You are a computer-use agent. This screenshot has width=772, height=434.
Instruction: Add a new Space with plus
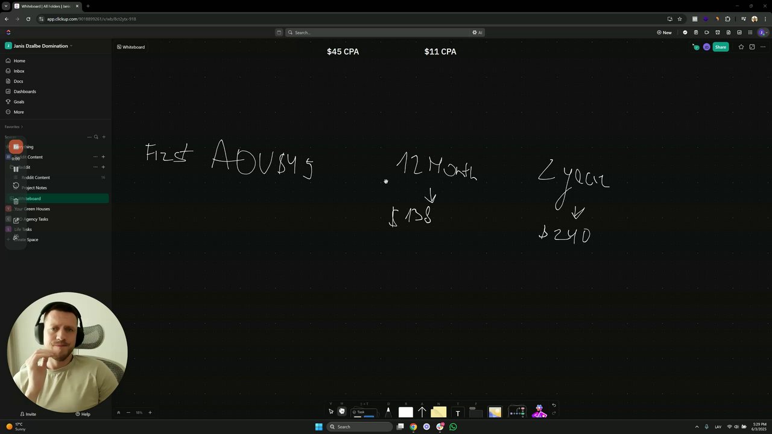(104, 137)
